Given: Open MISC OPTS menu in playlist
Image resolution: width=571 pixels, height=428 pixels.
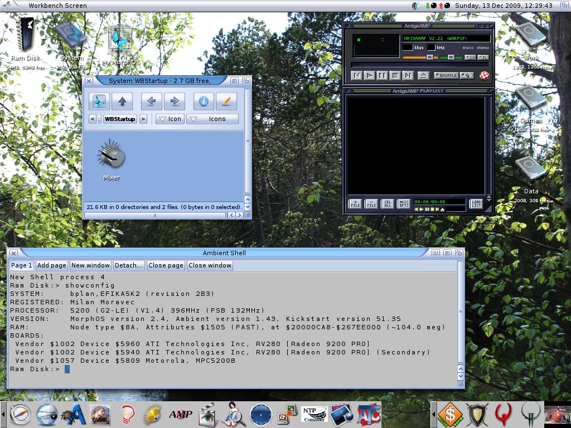Looking at the screenshot, I should [404, 204].
